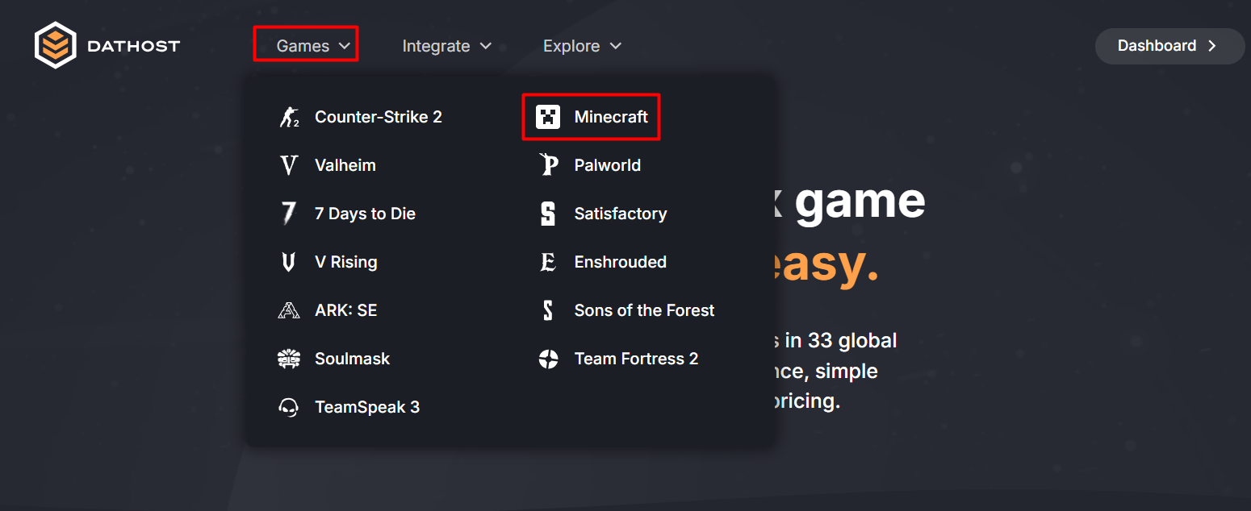Click the ARK: SE triangle icon
The height and width of the screenshot is (511, 1251).
[x=289, y=310]
